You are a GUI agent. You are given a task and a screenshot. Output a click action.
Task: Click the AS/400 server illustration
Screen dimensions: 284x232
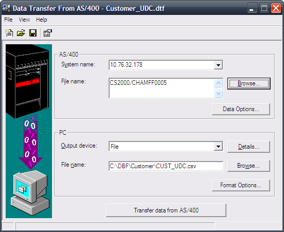click(x=28, y=81)
